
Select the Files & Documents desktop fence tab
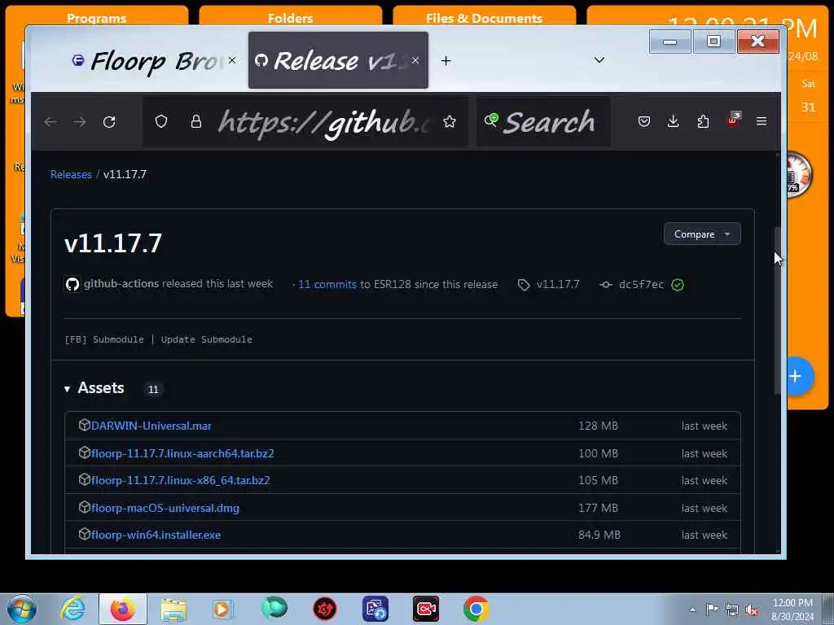click(484, 18)
